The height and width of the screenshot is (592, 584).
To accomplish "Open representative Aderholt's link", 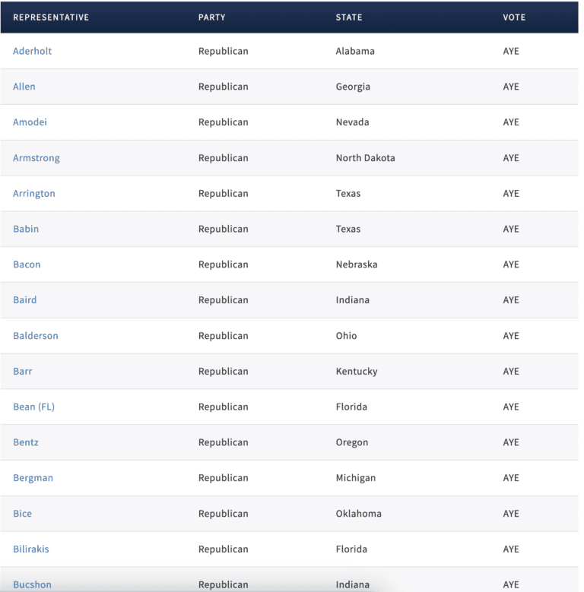I will [32, 51].
